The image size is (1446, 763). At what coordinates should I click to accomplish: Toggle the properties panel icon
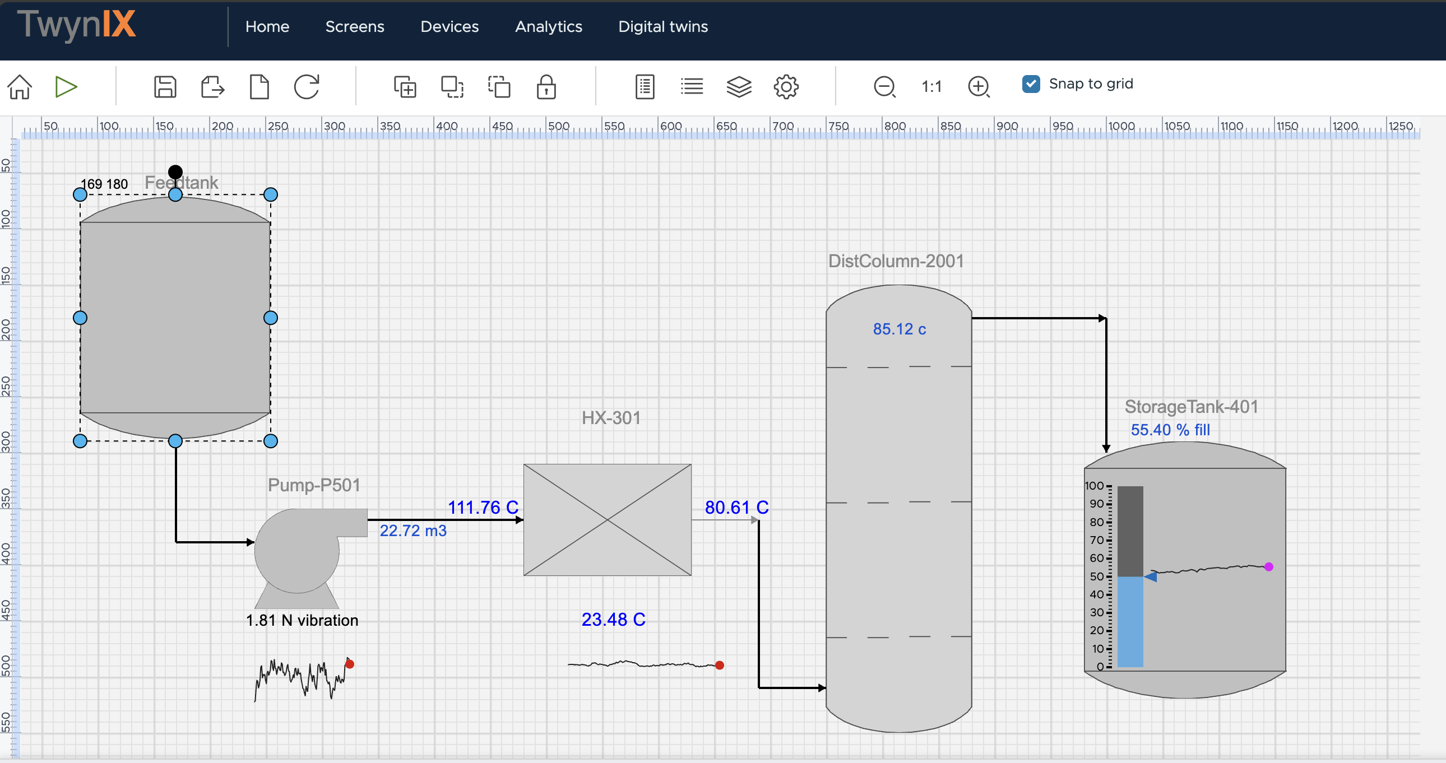point(645,86)
